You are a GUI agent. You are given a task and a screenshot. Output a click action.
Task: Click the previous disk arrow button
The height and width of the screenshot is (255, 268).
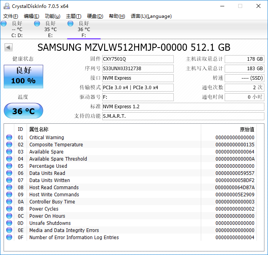(x=8, y=47)
